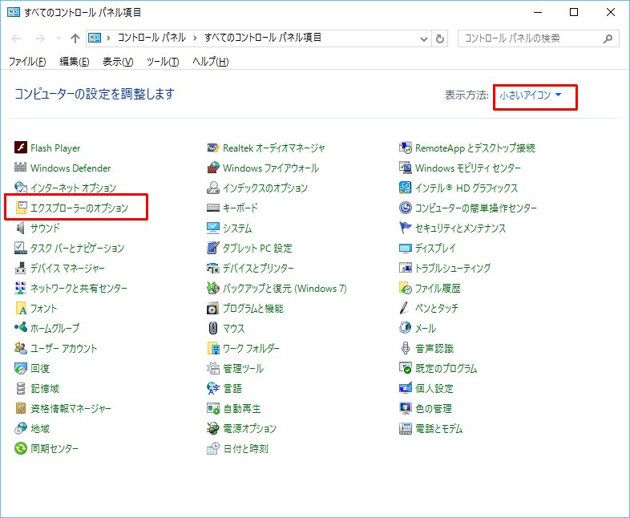Expand the address bar history dropdown
The width and height of the screenshot is (630, 518).
pyautogui.click(x=423, y=39)
